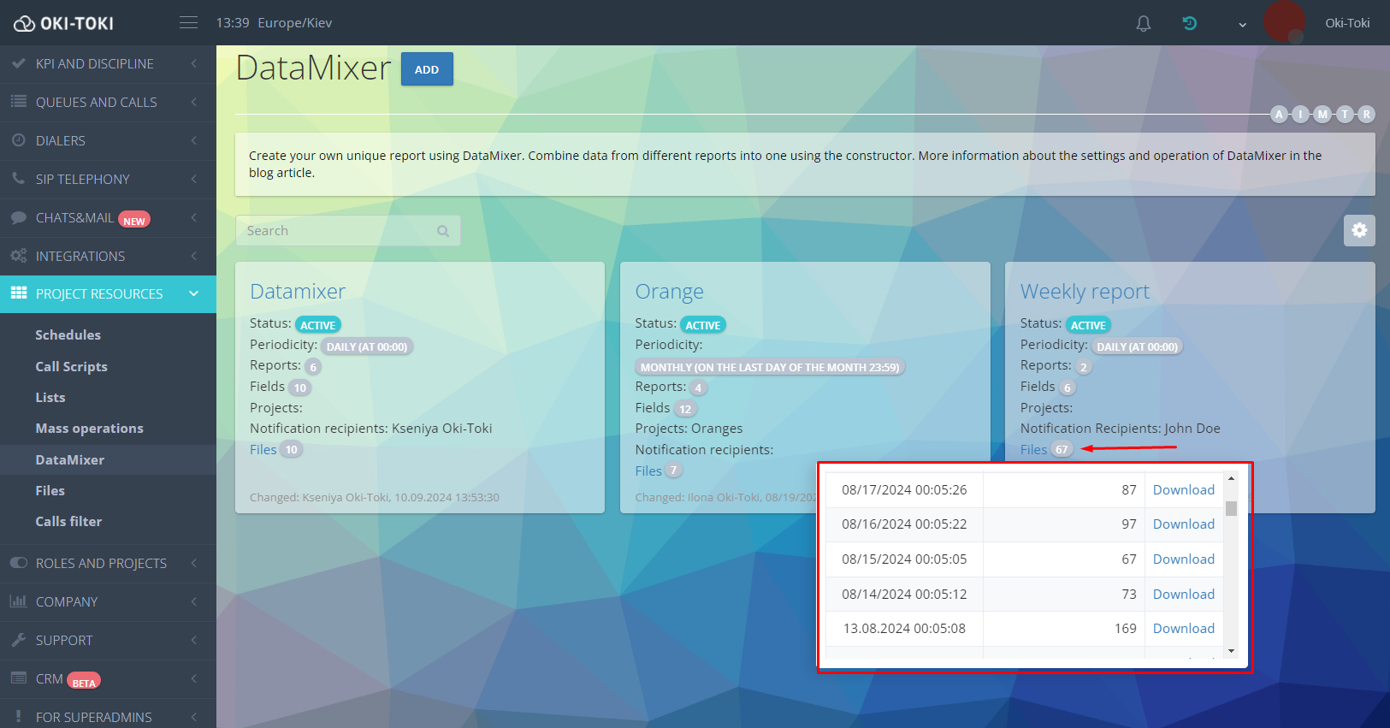This screenshot has width=1390, height=728.
Task: Select the 'R' circle badge
Action: (1367, 114)
